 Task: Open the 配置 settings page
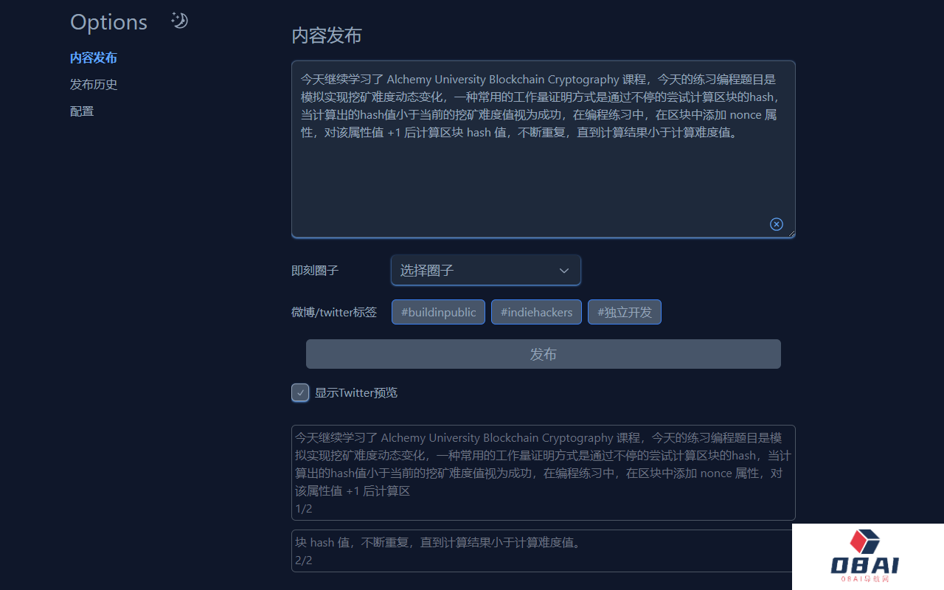[81, 111]
